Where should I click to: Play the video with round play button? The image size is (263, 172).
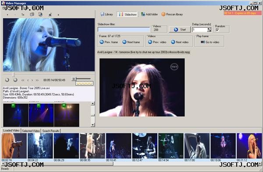(x=7, y=80)
